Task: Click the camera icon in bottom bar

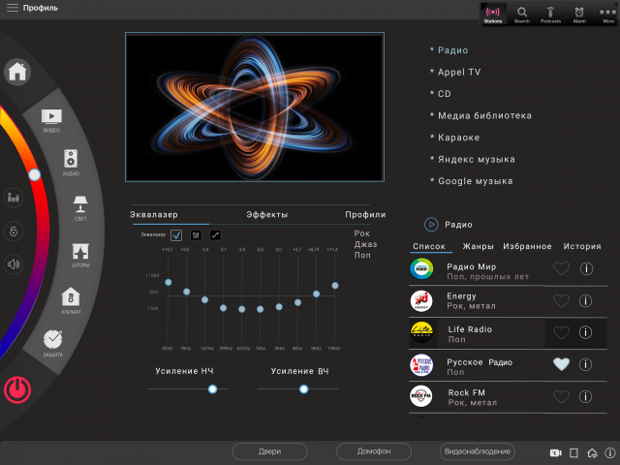Action: tap(555, 452)
